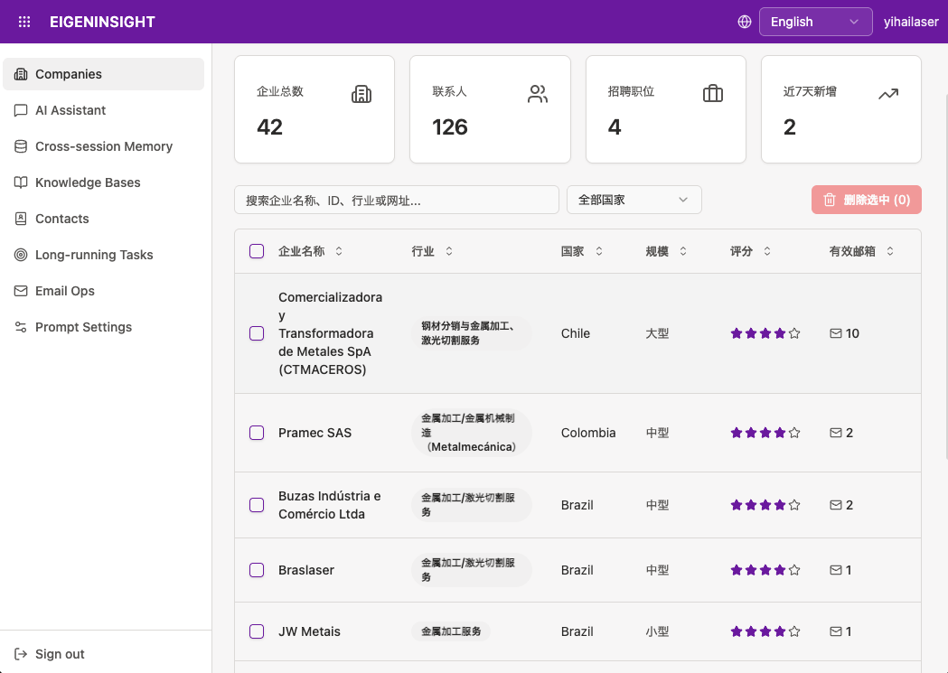This screenshot has width=948, height=673.
Task: Click the AI Assistant chat icon
Action: click(x=21, y=110)
